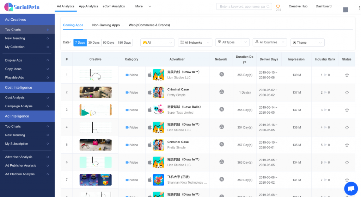Open row 2 Criminal Case creative thumbnail

[96, 92]
